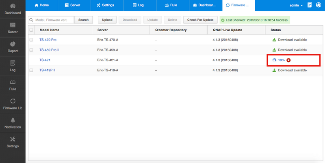Select the Firmware tab
325x163 pixels.
tap(238, 5)
